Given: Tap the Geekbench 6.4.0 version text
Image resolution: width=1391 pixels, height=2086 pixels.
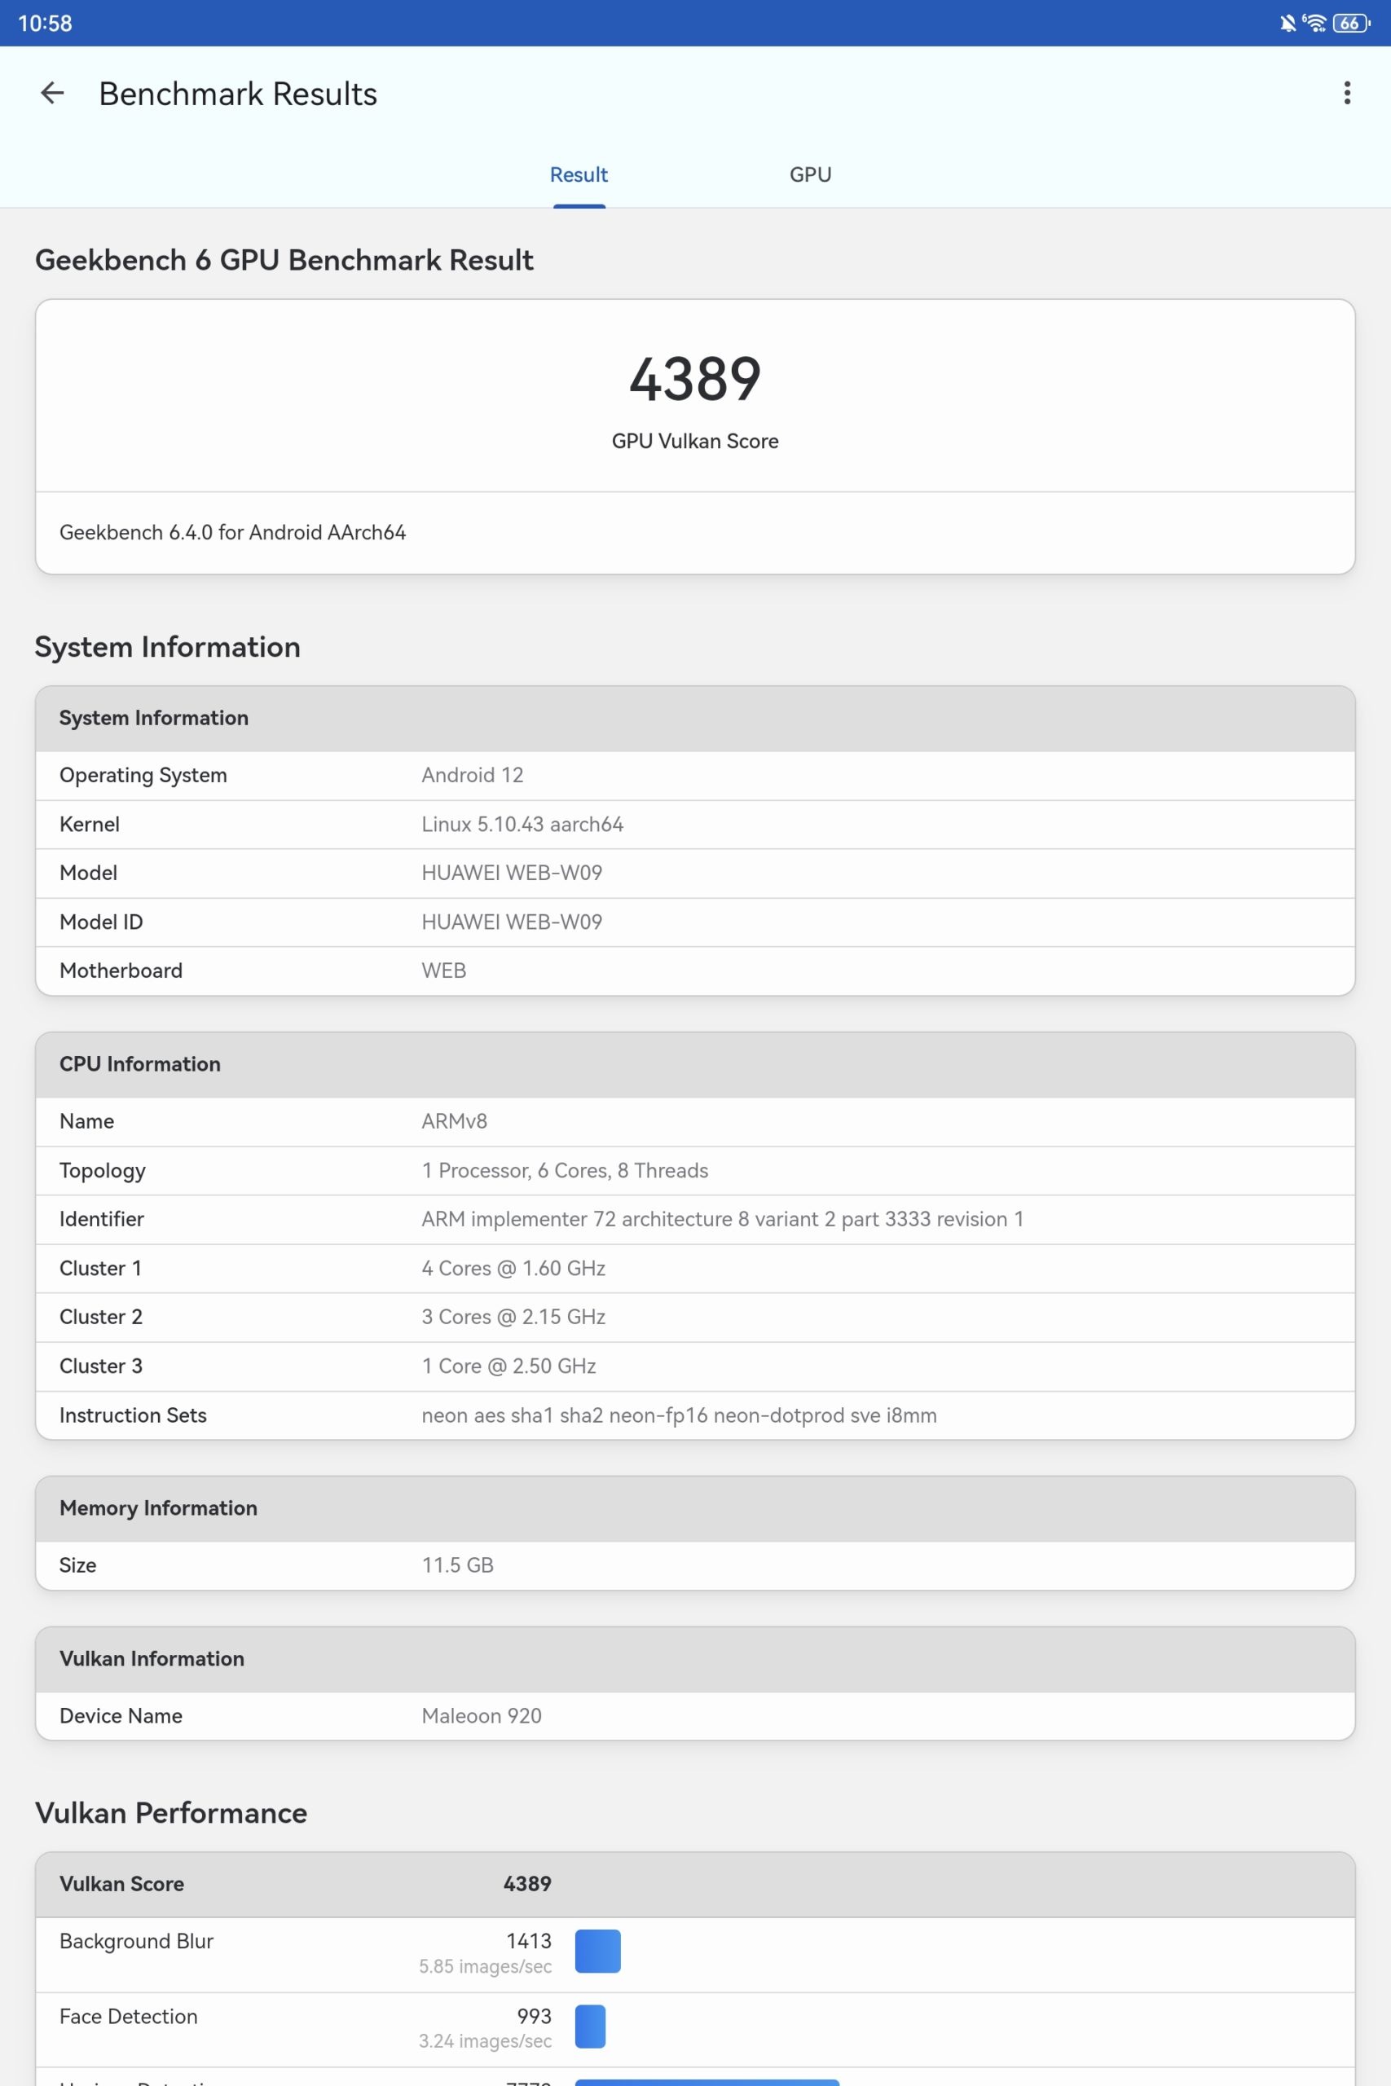Looking at the screenshot, I should point(232,532).
